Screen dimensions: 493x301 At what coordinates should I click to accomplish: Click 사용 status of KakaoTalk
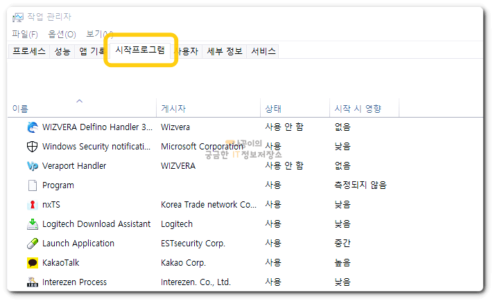[x=273, y=262]
